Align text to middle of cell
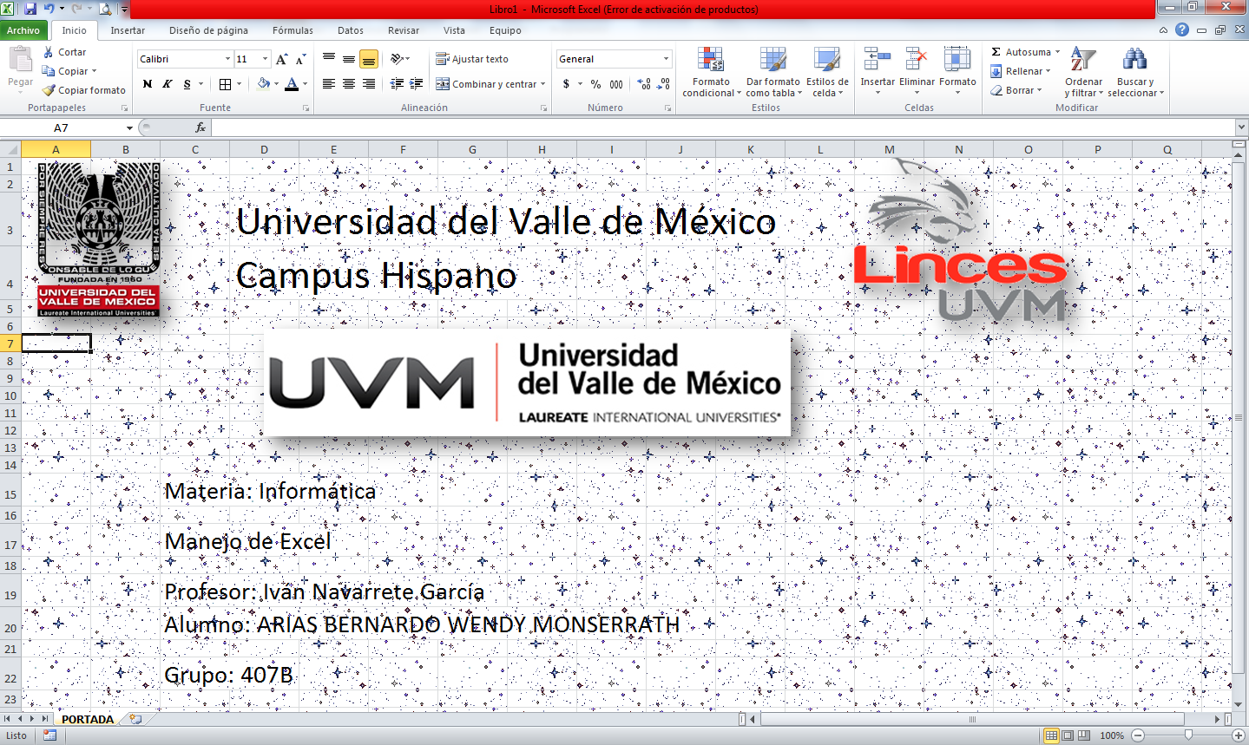This screenshot has width=1249, height=745. pos(349,59)
